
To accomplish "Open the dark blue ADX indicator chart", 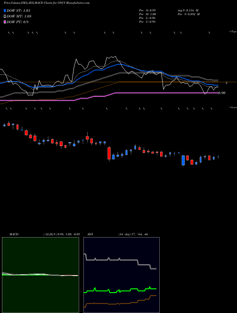I will click(121, 275).
